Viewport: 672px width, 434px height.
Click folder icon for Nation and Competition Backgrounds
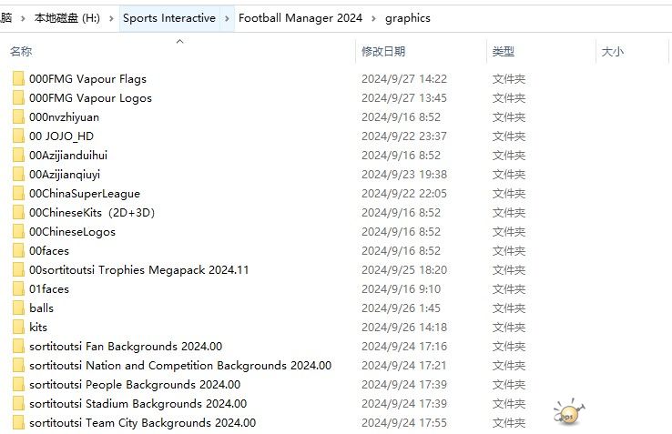tap(18, 366)
